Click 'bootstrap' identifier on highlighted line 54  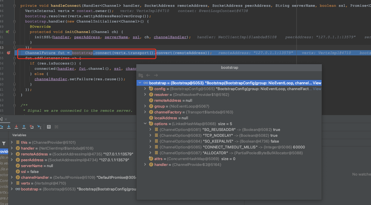point(82,53)
